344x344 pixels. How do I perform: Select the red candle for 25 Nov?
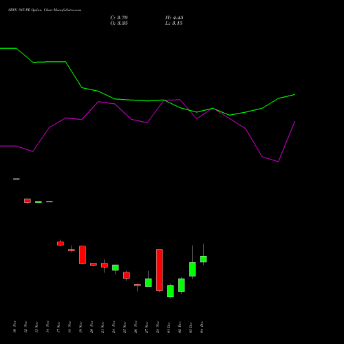coord(127,275)
